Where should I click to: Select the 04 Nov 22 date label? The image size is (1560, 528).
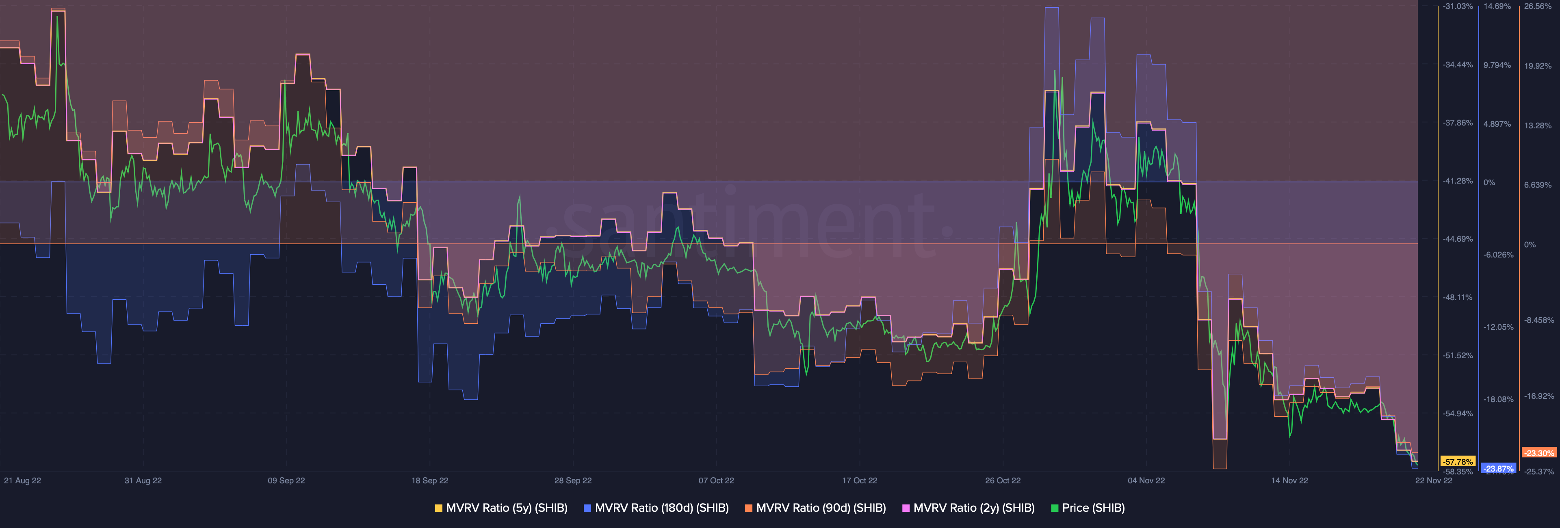click(x=1146, y=481)
